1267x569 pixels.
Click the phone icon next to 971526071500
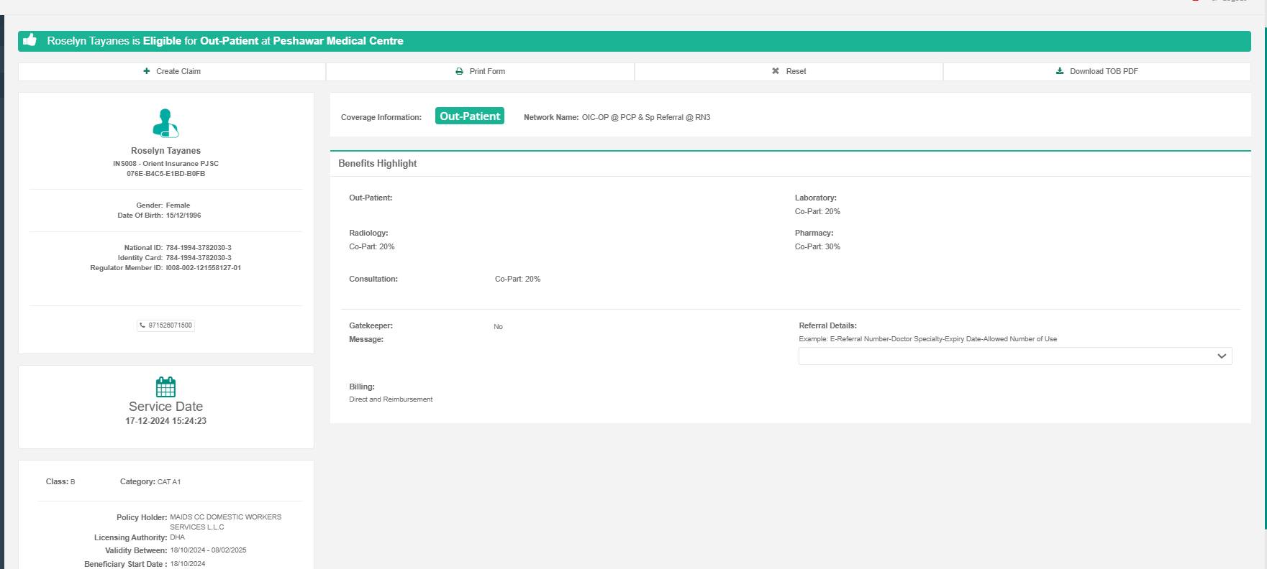pos(142,325)
